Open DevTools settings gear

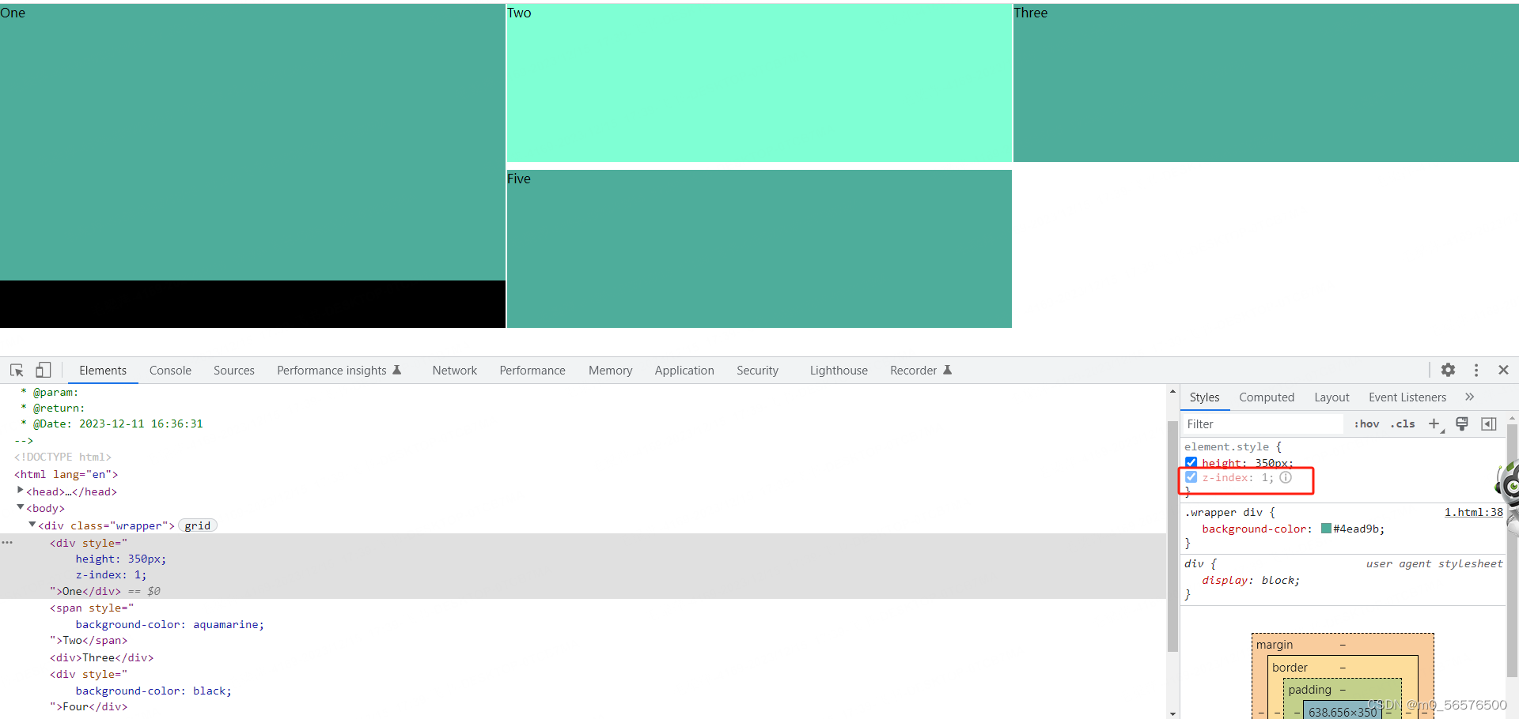coord(1448,370)
